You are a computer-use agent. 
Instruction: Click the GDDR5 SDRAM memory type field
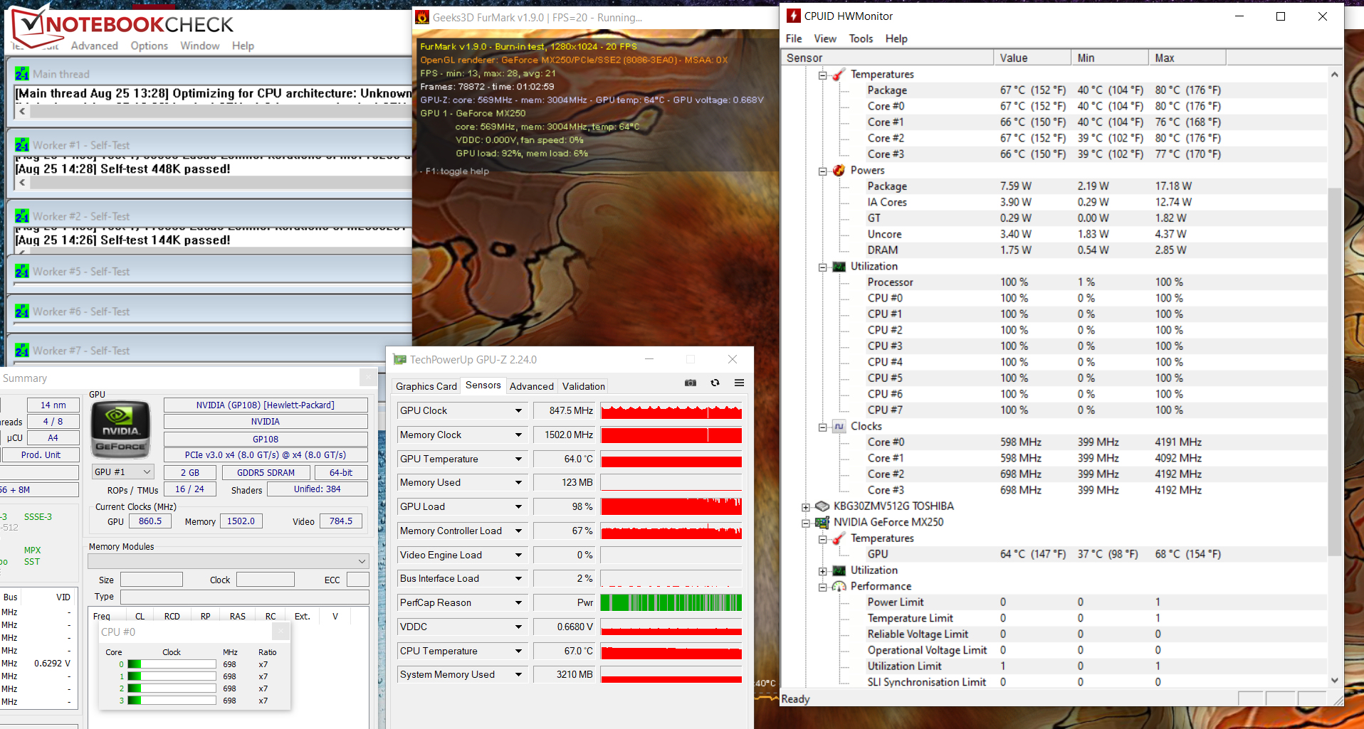pyautogui.click(x=266, y=472)
